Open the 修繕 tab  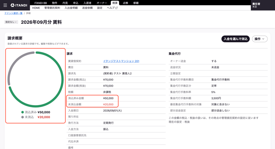(x=136, y=3)
